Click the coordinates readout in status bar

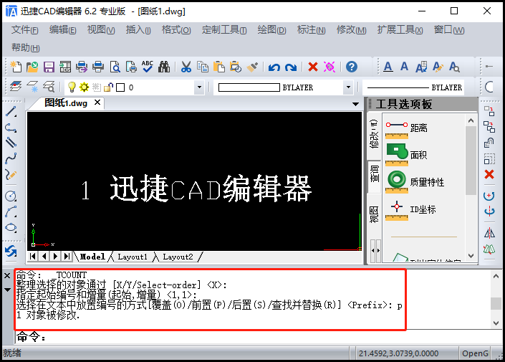click(399, 353)
